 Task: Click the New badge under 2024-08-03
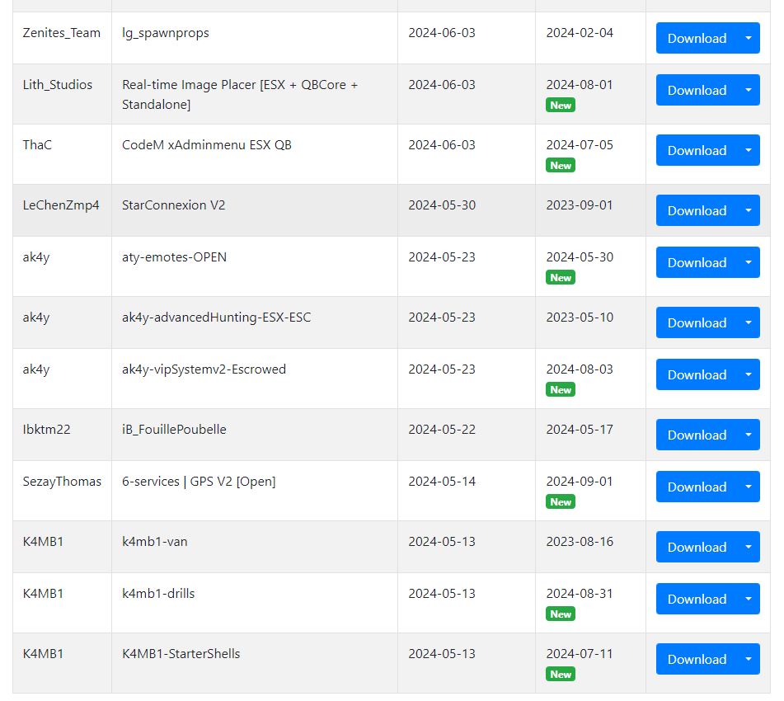pos(561,389)
